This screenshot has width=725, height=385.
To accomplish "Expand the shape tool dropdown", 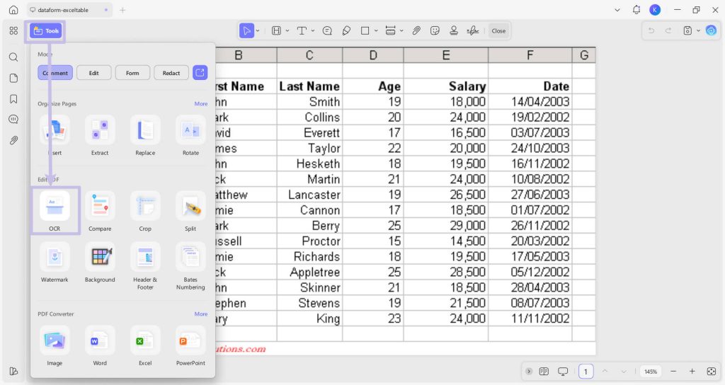I will tap(376, 31).
